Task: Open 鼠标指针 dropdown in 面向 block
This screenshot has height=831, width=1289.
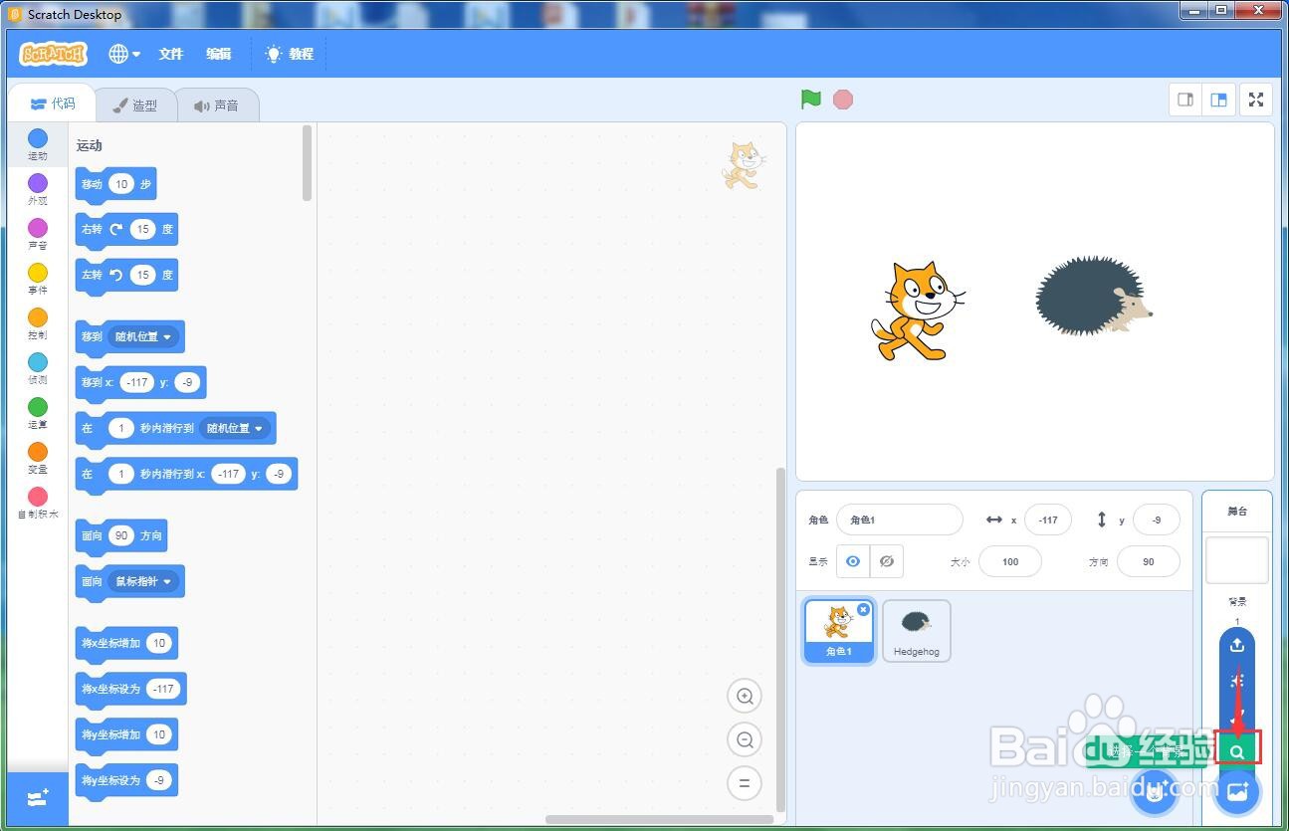Action: (x=143, y=582)
